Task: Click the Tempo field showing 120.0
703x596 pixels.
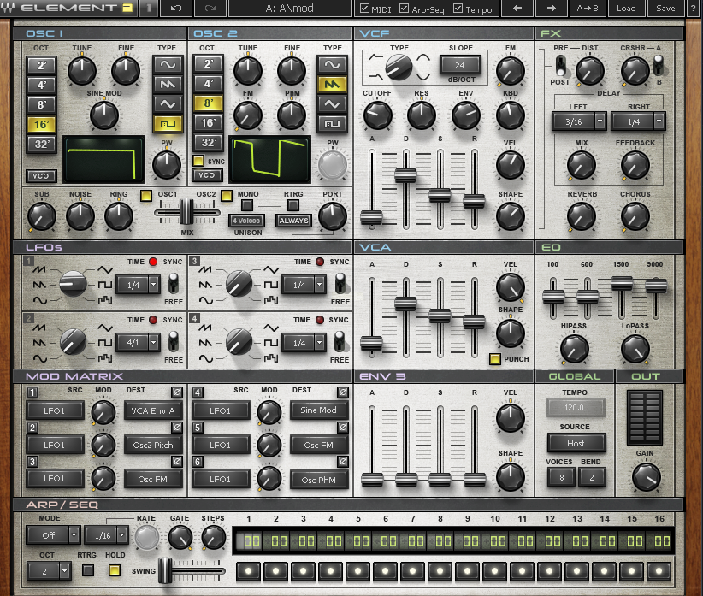Action: 576,407
